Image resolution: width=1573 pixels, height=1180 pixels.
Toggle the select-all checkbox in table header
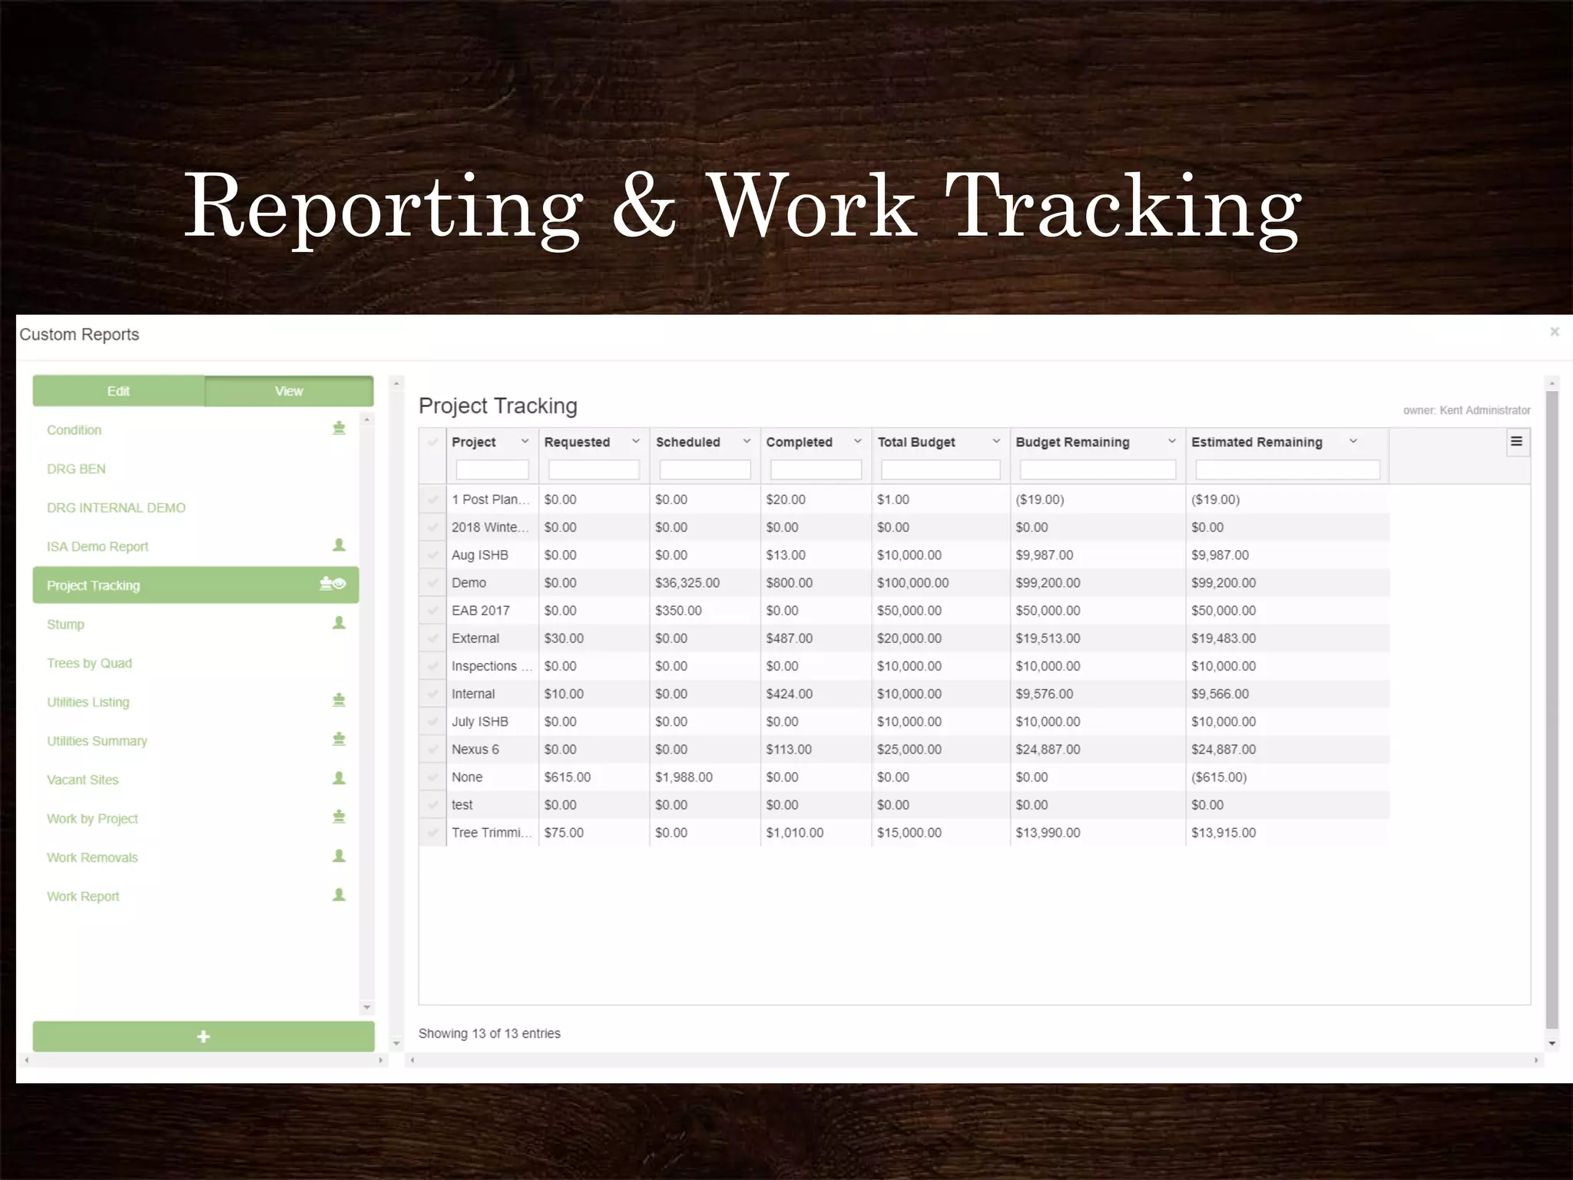[433, 442]
